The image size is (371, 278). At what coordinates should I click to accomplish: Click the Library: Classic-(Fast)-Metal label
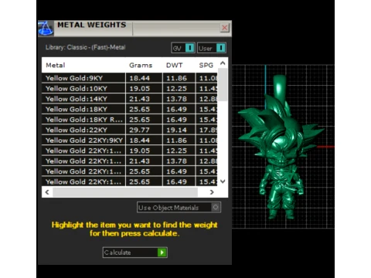(x=85, y=47)
